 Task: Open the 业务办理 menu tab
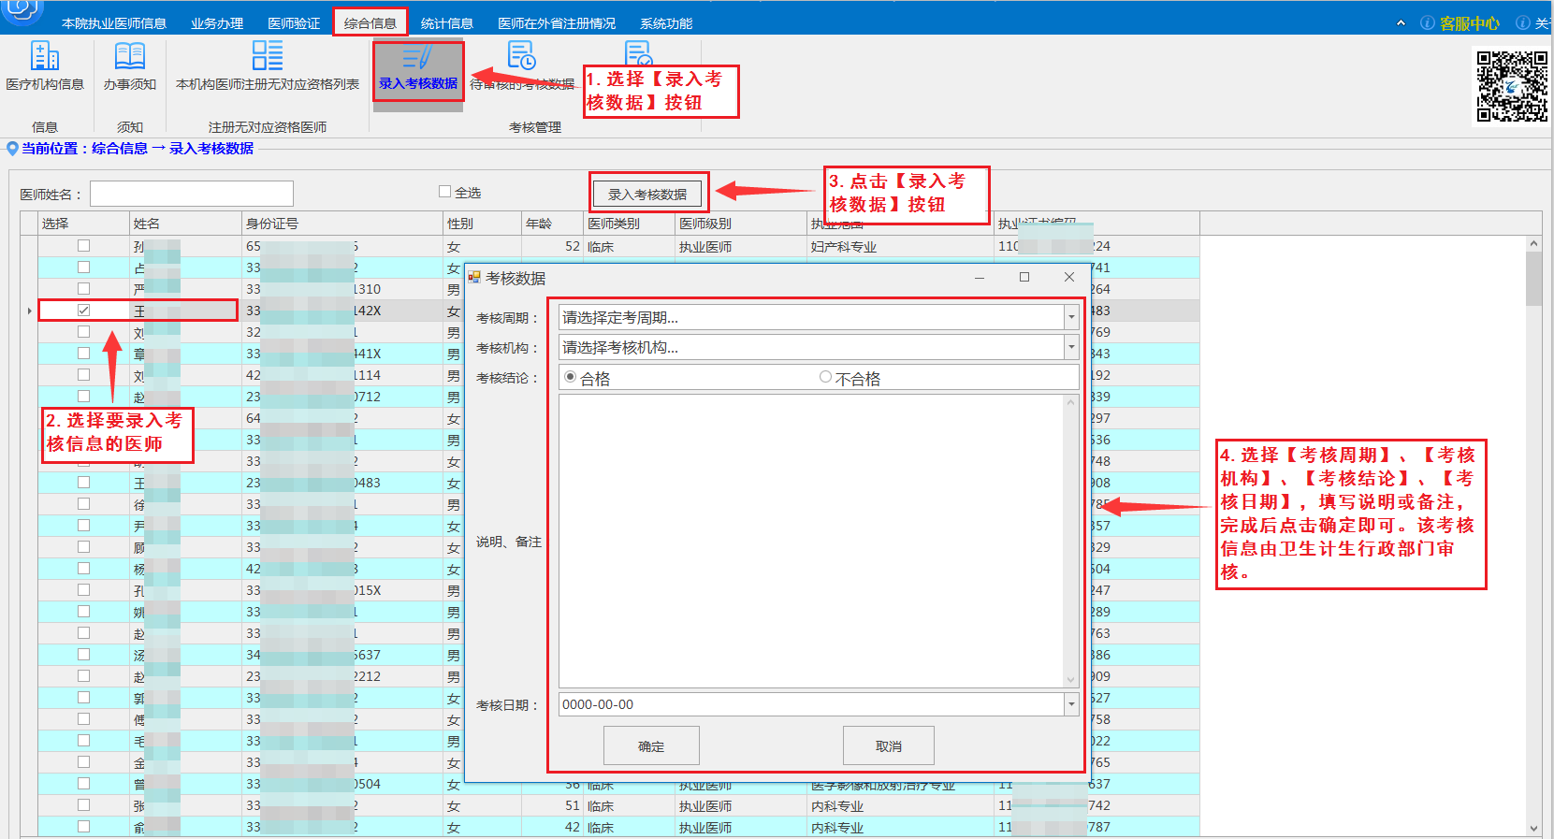(x=217, y=23)
